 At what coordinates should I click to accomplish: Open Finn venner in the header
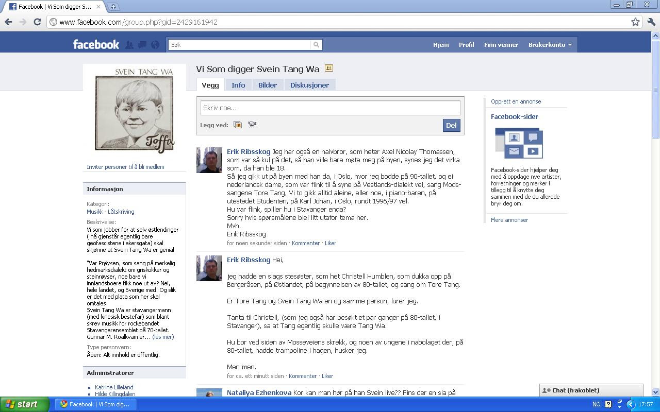pos(501,45)
